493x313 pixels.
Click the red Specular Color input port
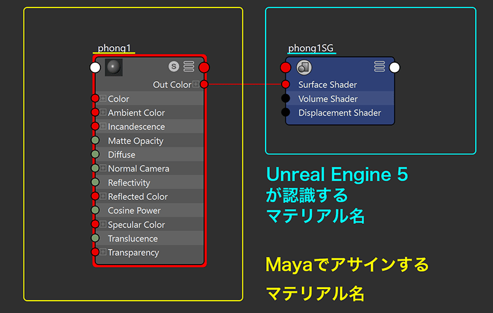tap(95, 224)
